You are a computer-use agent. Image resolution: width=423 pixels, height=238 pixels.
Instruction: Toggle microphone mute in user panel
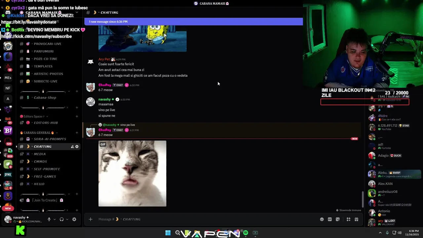tap(49, 219)
